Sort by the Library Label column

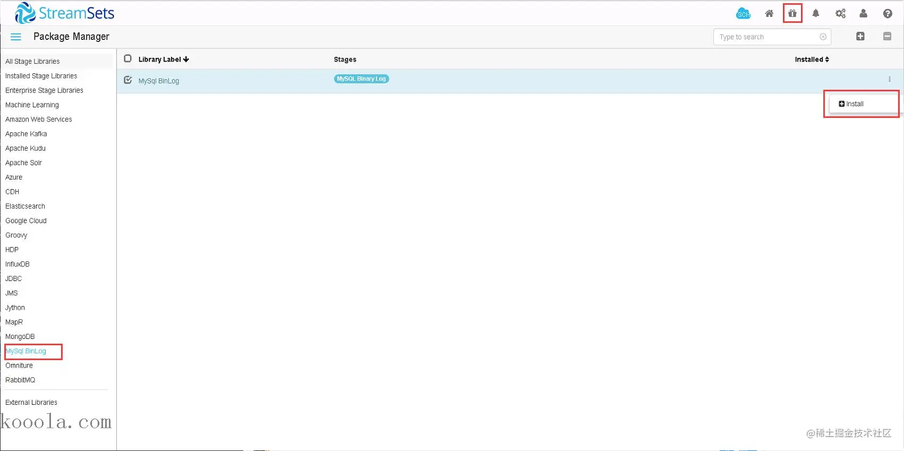164,59
